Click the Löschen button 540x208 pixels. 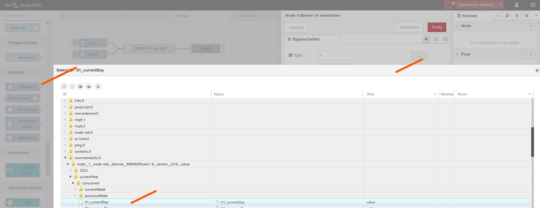296,27
